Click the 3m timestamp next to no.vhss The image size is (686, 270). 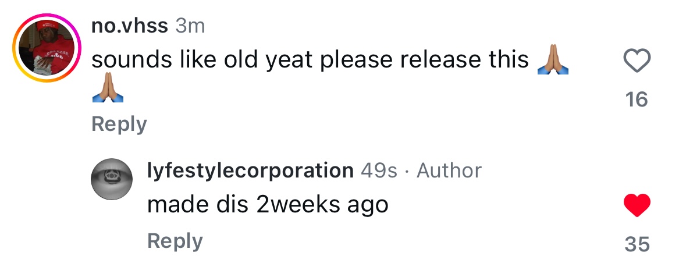point(190,26)
